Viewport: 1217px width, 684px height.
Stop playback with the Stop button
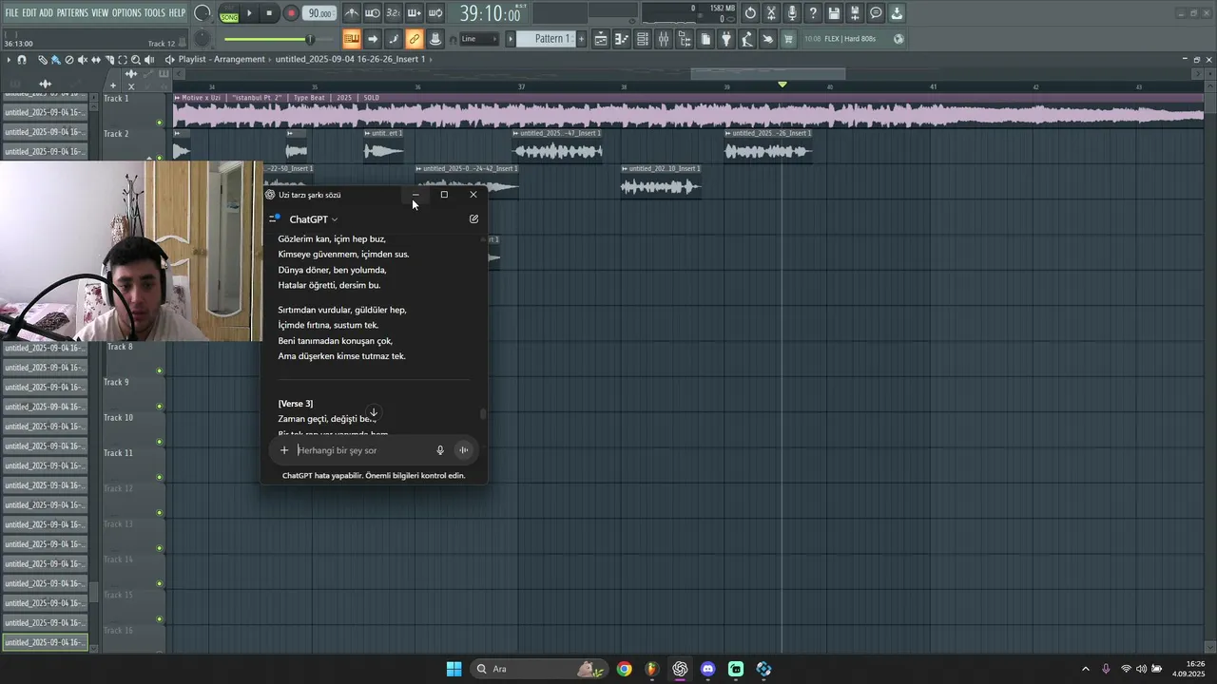point(270,13)
